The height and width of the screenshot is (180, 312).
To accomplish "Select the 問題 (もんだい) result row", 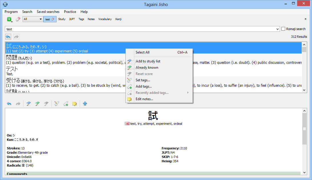I will [x=154, y=60].
